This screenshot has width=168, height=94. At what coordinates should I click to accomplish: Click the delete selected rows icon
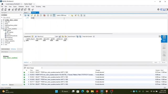(x=66, y=37)
